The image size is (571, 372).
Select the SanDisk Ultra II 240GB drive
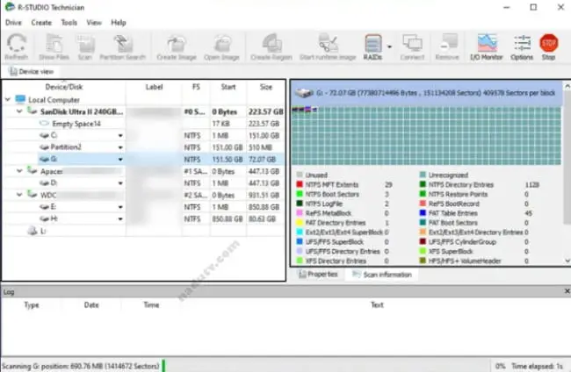point(82,111)
